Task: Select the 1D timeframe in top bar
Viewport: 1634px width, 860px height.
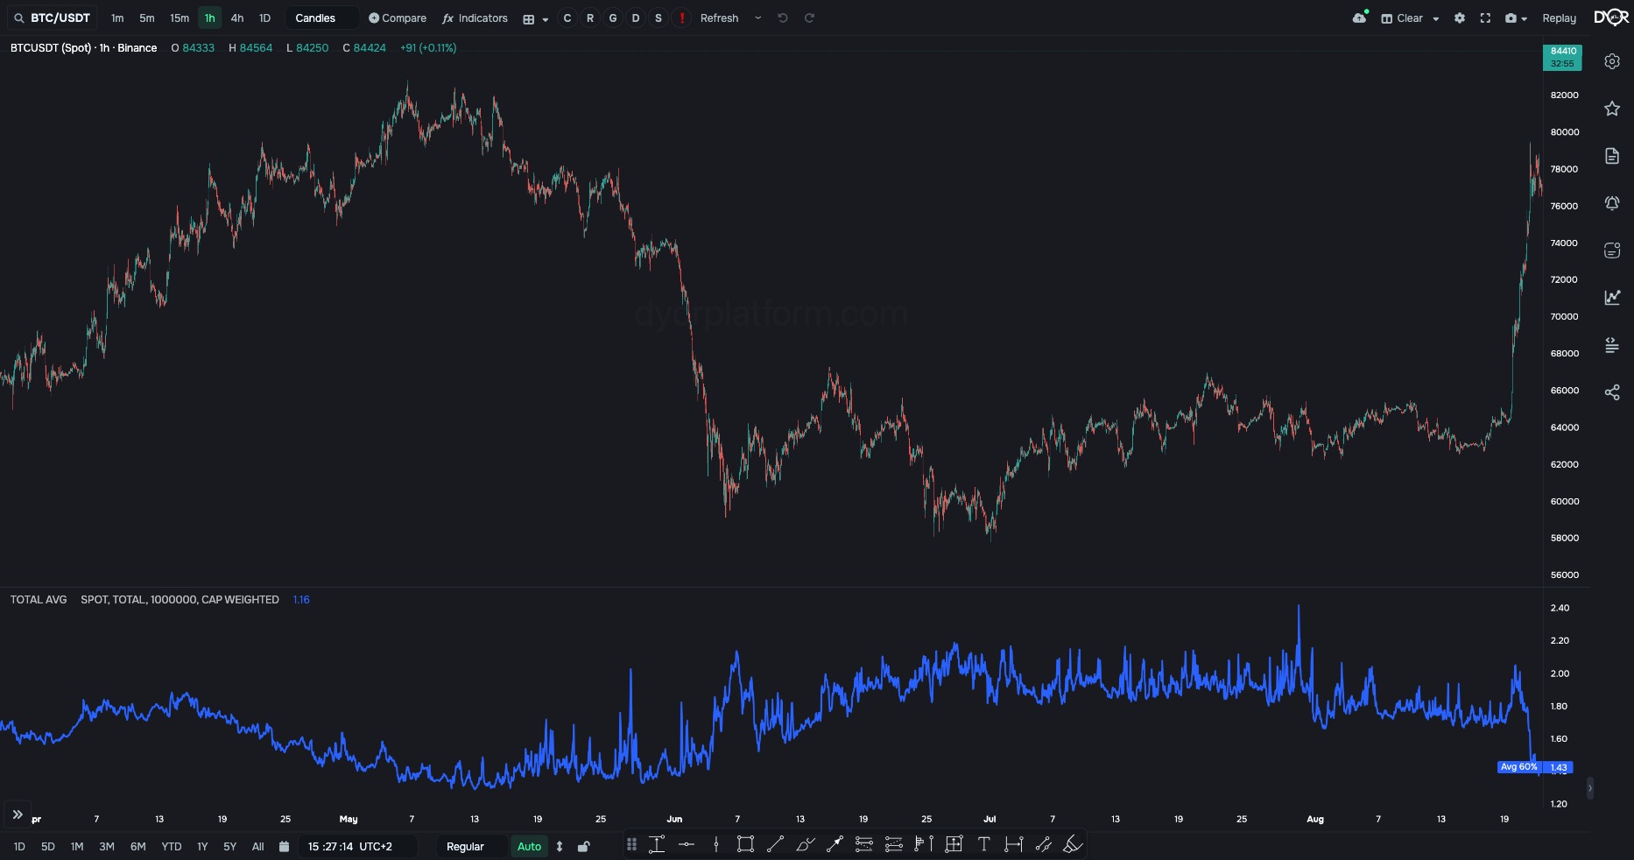Action: click(x=264, y=18)
